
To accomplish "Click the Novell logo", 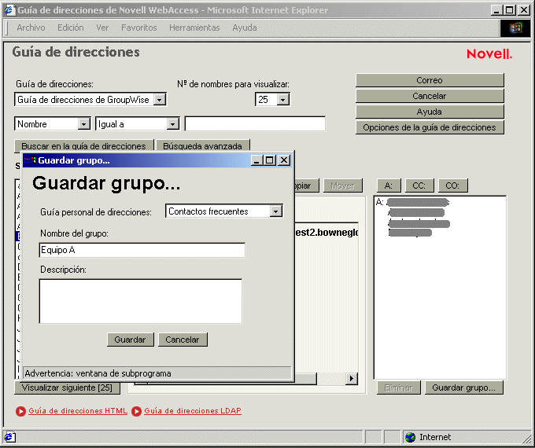I will [489, 54].
